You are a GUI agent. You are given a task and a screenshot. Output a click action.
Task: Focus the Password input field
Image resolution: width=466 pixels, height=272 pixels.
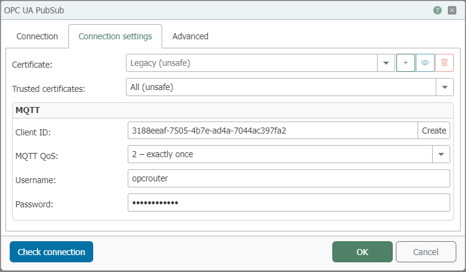pyautogui.click(x=289, y=202)
